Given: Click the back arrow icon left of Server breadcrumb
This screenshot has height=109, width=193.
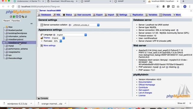Looking at the screenshot, I should tap(38, 11).
